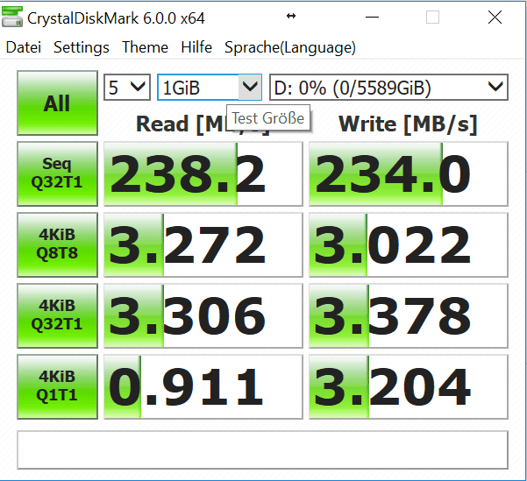Open the Theme menu
527x481 pixels.
point(145,47)
